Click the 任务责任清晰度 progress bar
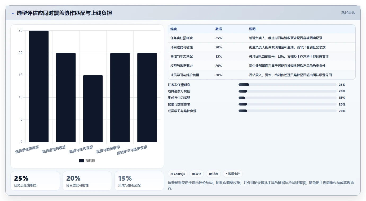366x201 pixels. point(288,85)
